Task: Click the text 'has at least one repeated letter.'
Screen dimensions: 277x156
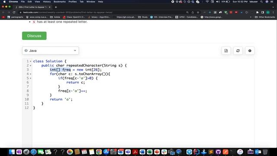Action: [62, 22]
